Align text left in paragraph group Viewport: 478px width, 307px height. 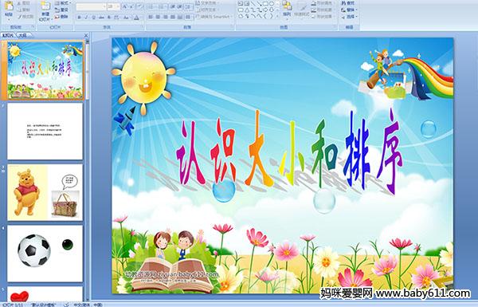click(x=151, y=17)
